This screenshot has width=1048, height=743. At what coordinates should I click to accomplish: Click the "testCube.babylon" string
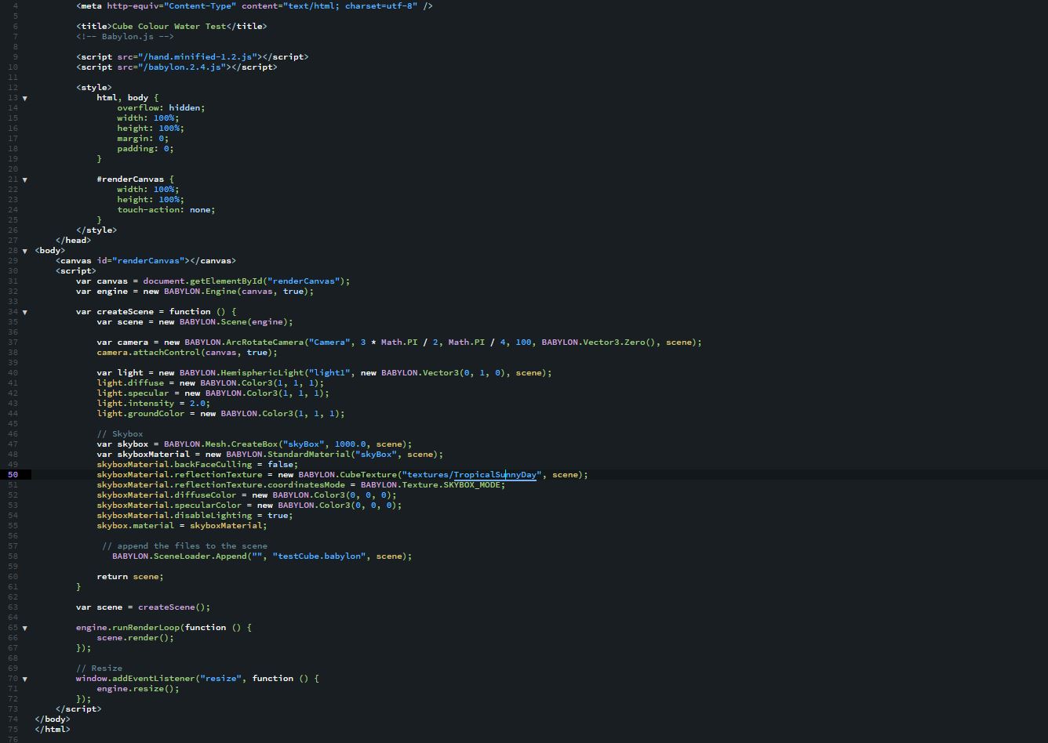tap(319, 556)
